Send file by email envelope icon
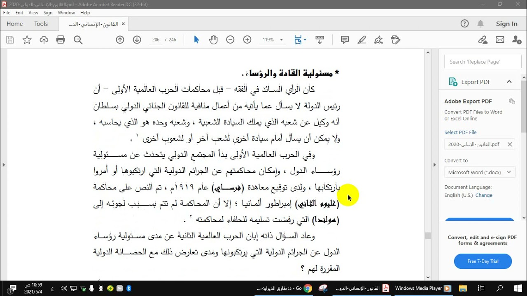 pyautogui.click(x=500, y=40)
